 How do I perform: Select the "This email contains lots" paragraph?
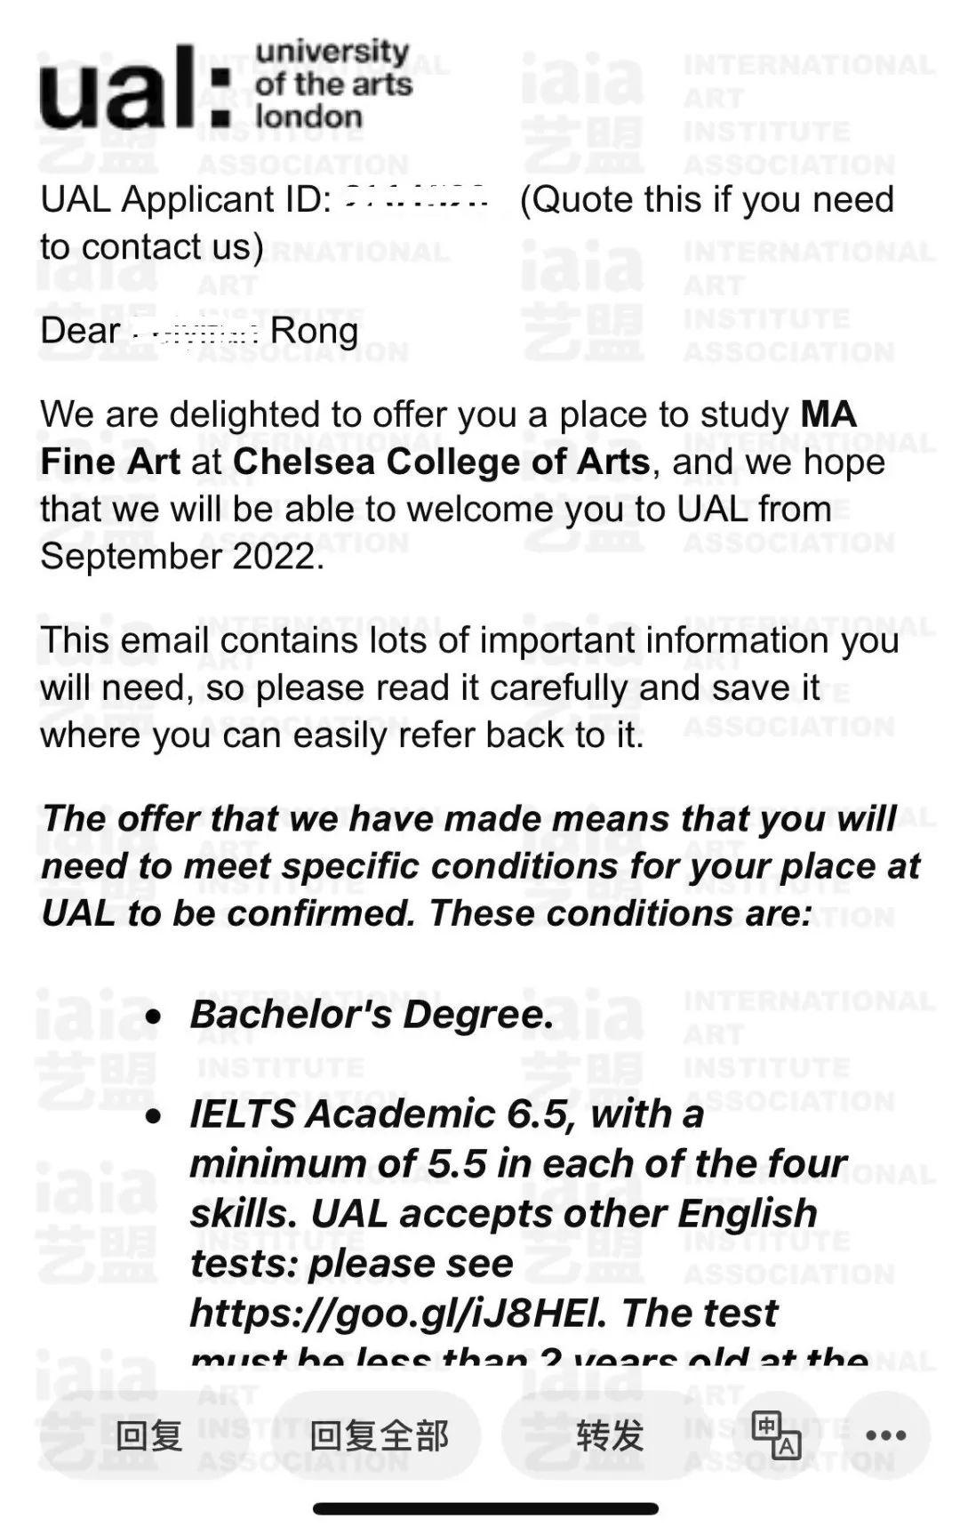pos(469,687)
